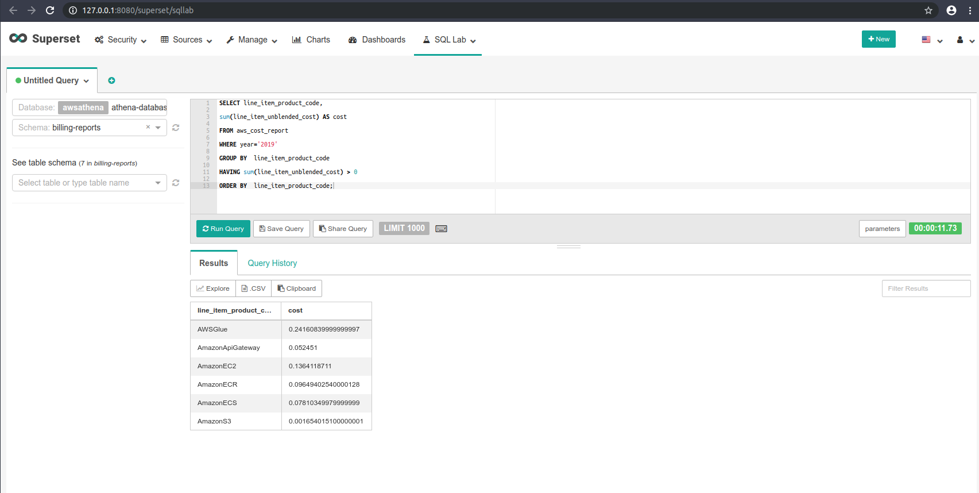The image size is (979, 493).
Task: Switch to Query History tab
Action: (272, 263)
